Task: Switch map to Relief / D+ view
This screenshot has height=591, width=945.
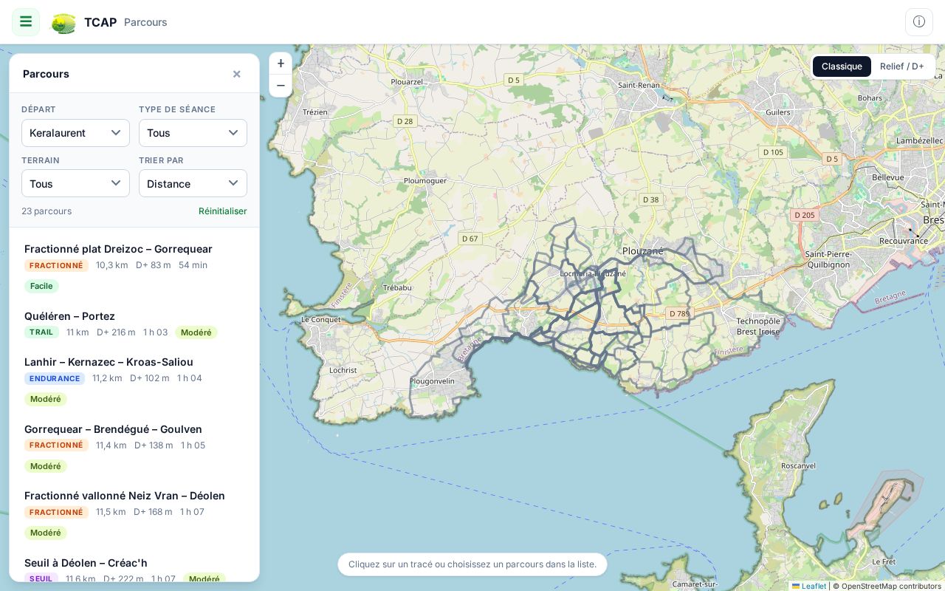Action: (x=902, y=66)
